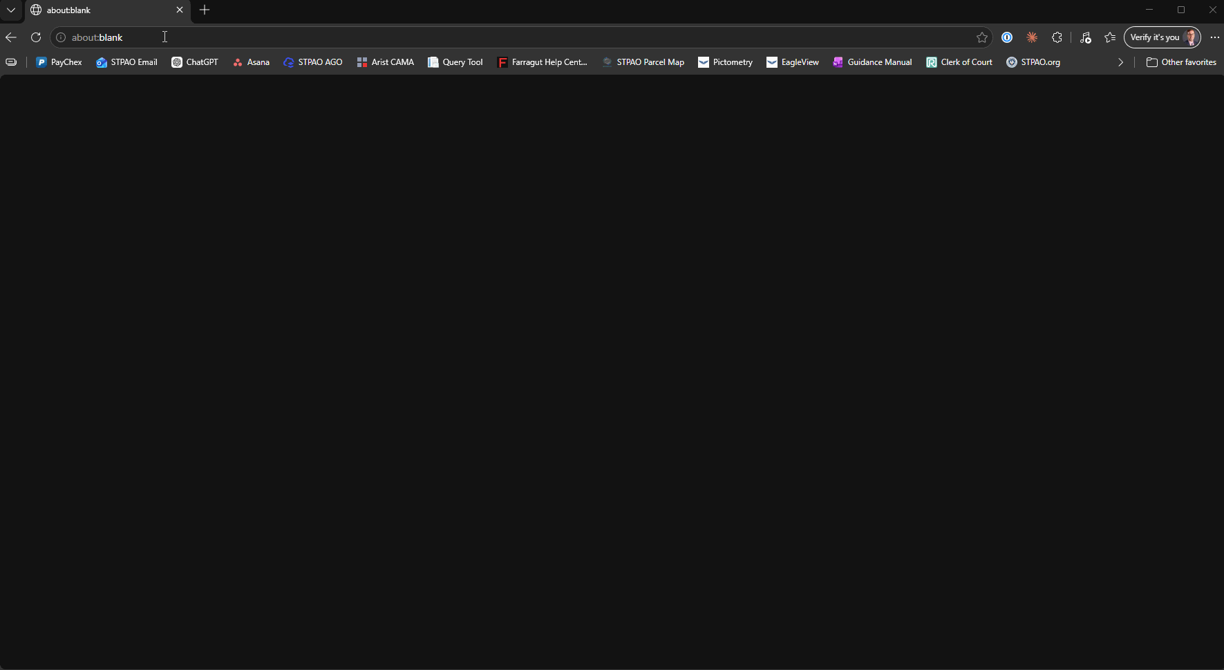The height and width of the screenshot is (670, 1224).
Task: Open Settings and more ellipsis menu
Action: (x=1214, y=37)
